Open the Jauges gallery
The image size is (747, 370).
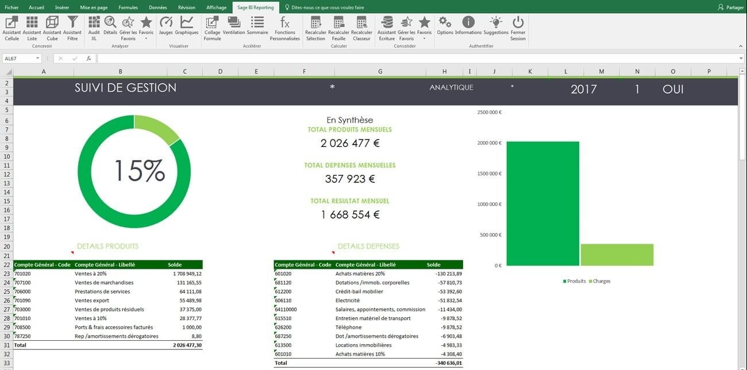pyautogui.click(x=165, y=26)
